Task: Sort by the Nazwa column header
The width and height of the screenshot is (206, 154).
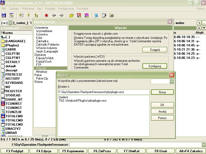Action: pyautogui.click(x=16, y=33)
